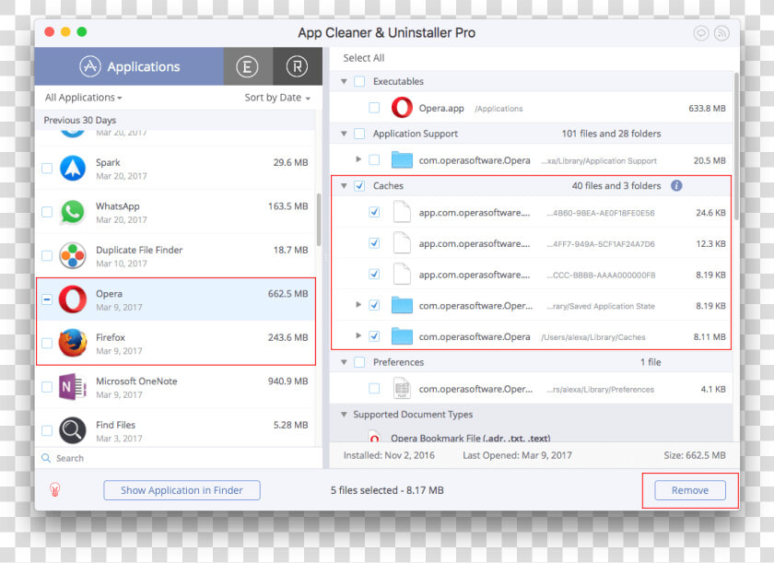Screen dimensions: 774x563
Task: Click the Previous 30 Days header
Action: pos(175,120)
